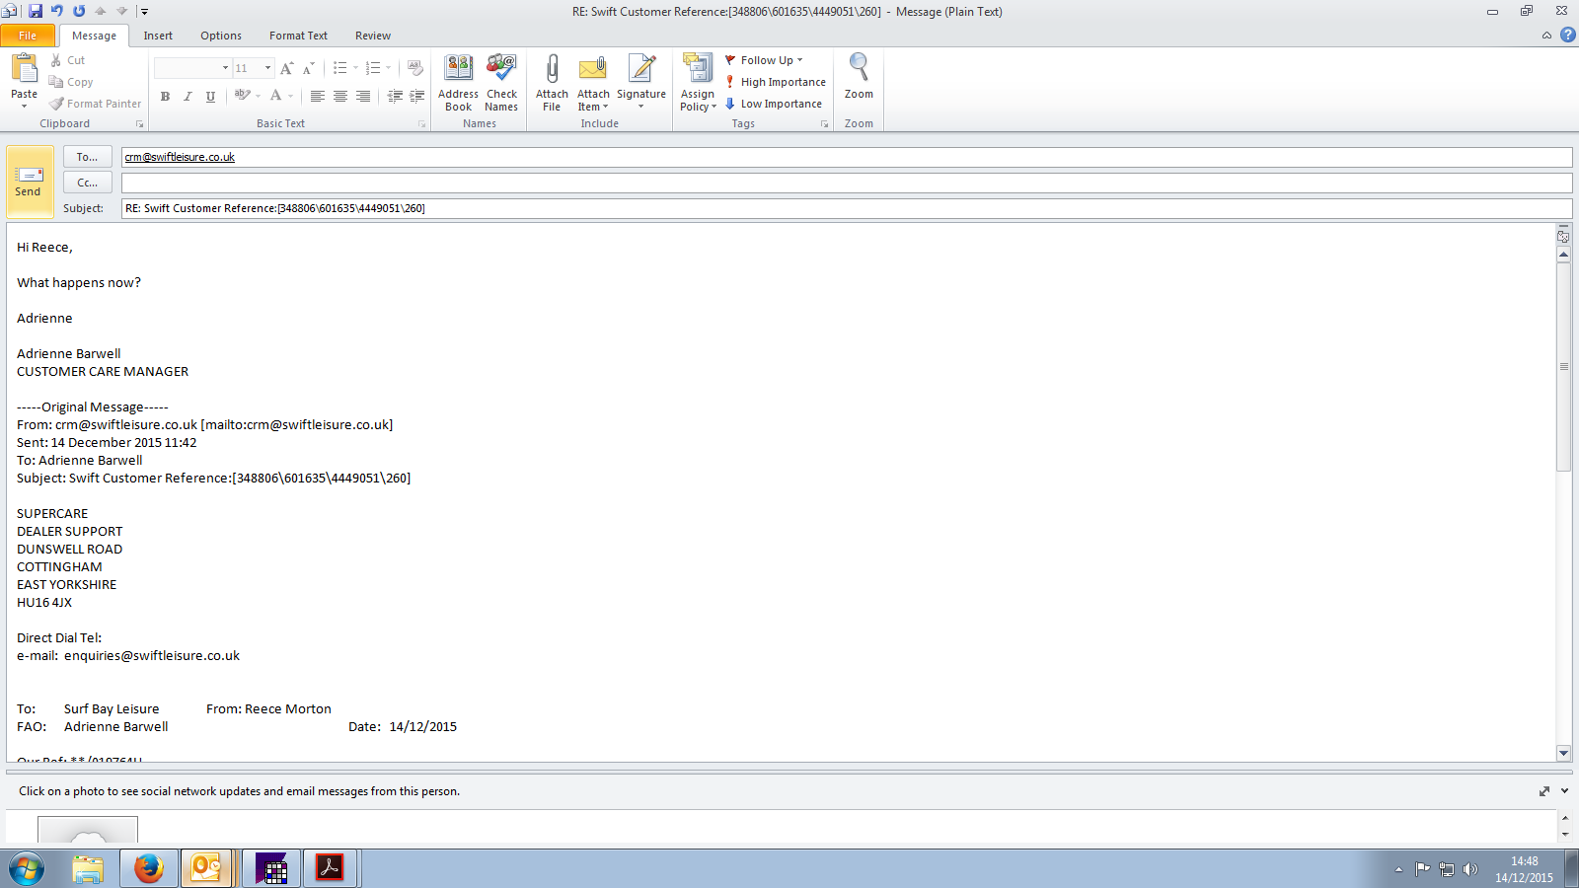Click the Save icon in Quick Access

[36, 11]
